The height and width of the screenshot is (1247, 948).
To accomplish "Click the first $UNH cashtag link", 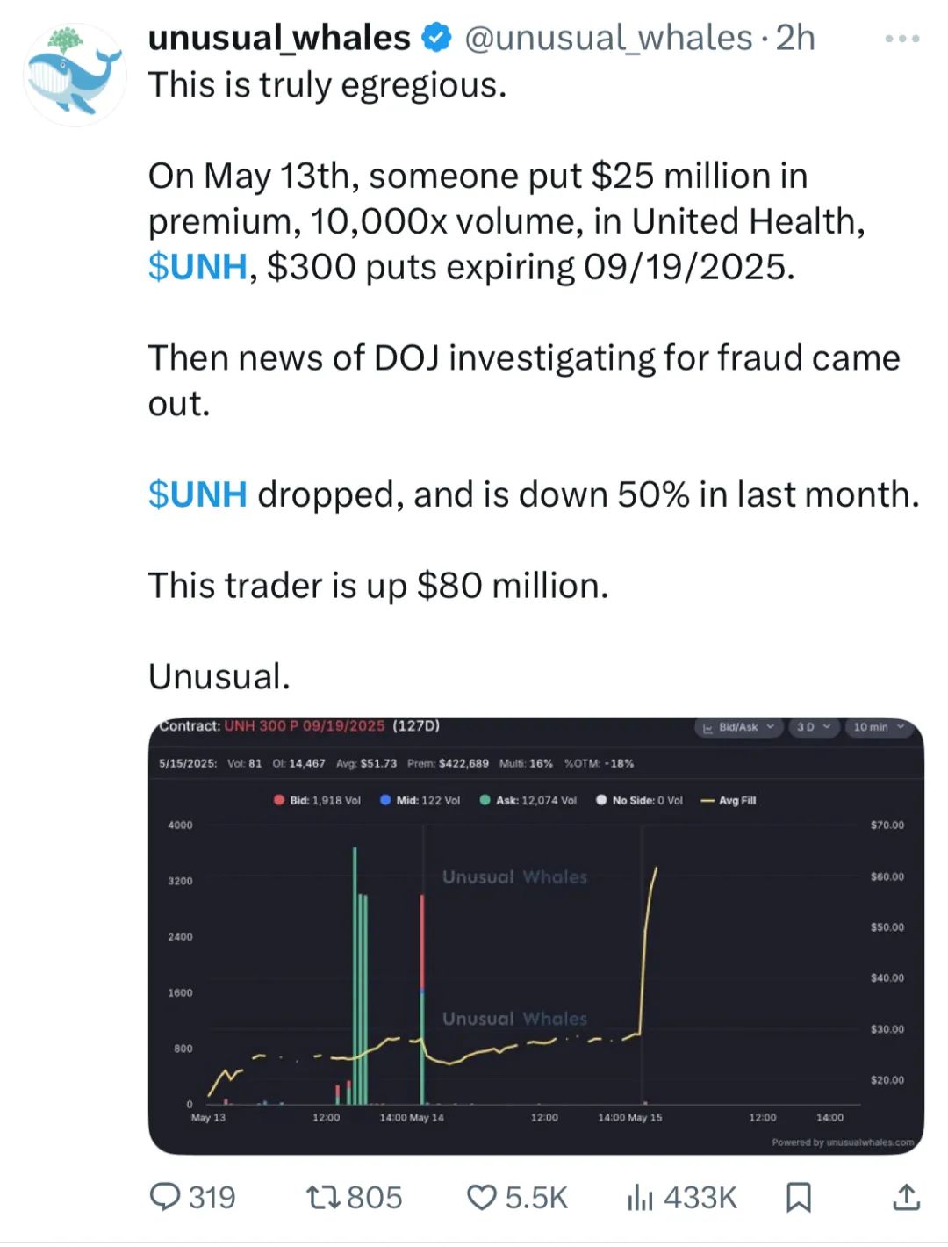I will pyautogui.click(x=197, y=267).
